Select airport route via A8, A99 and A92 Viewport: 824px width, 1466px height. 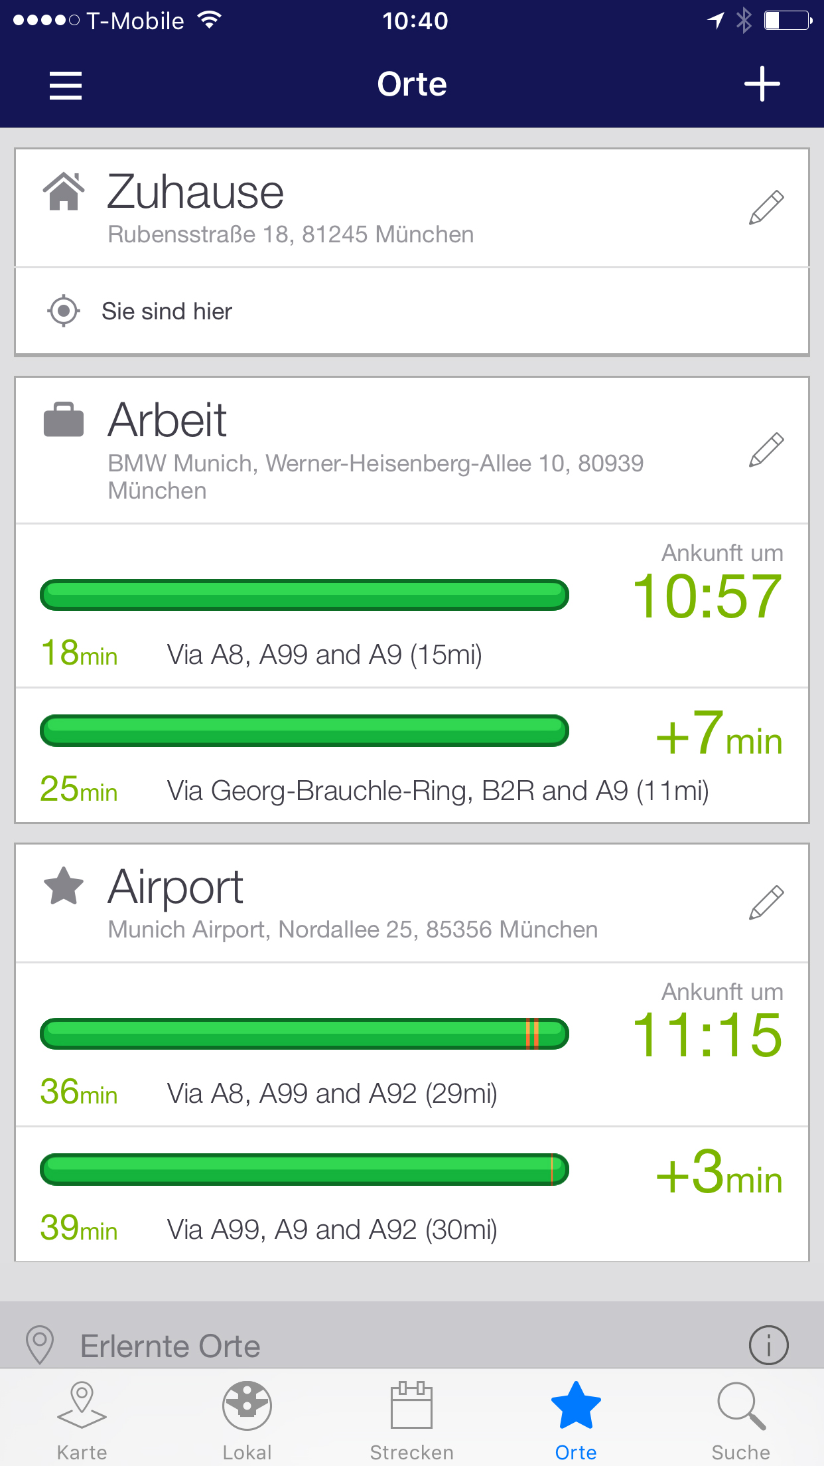332,1094
